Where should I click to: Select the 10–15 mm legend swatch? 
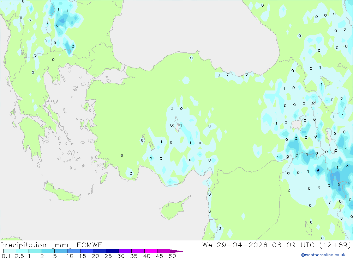click(74, 251)
